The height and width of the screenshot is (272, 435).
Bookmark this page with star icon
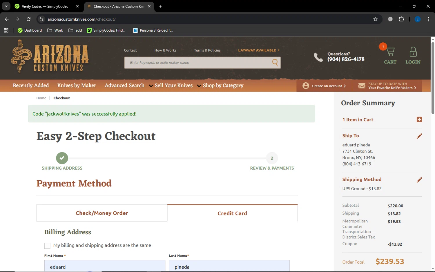(375, 19)
